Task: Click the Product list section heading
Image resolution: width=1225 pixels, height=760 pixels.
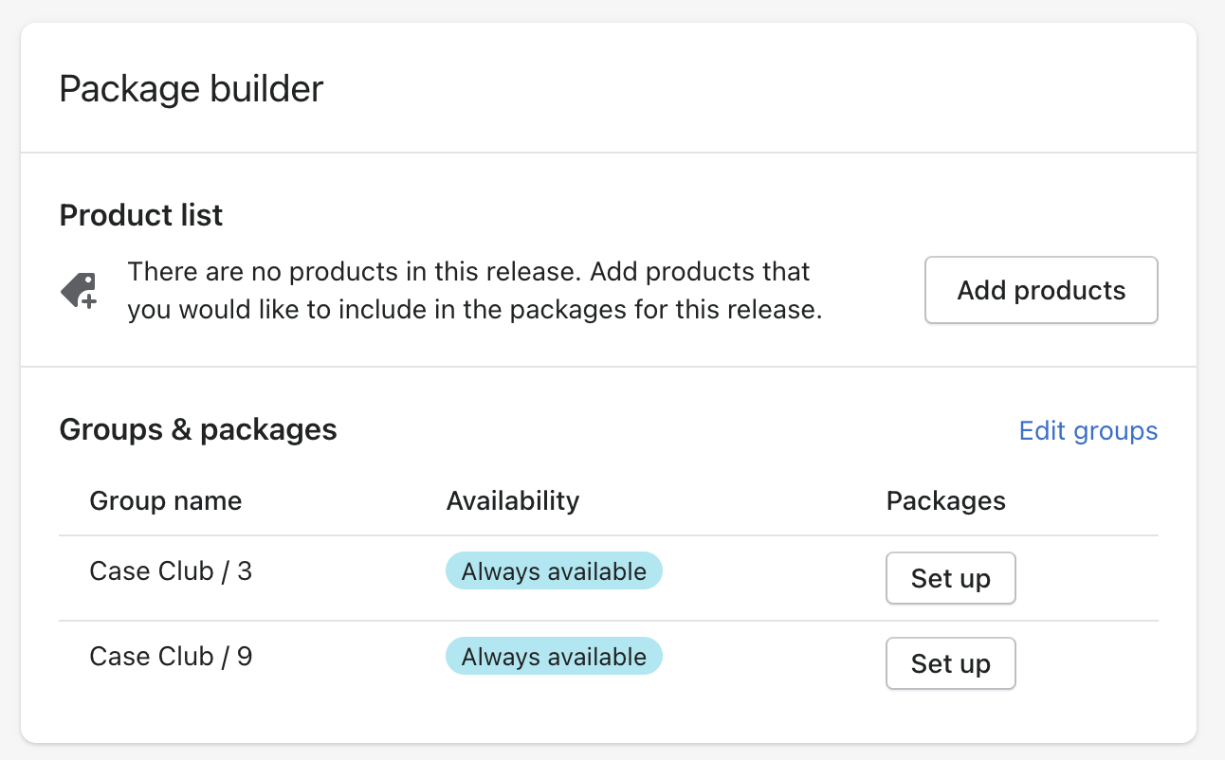Action: coord(140,215)
